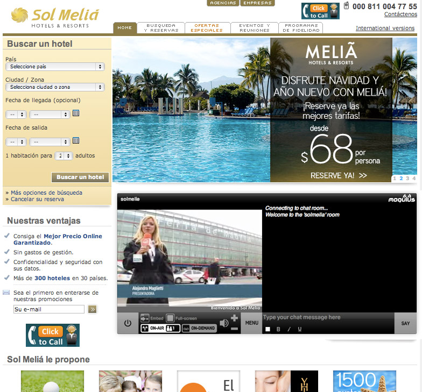Toggle ON-AIR mode in player
Viewport: 422px width, 392px height.
(x=152, y=328)
